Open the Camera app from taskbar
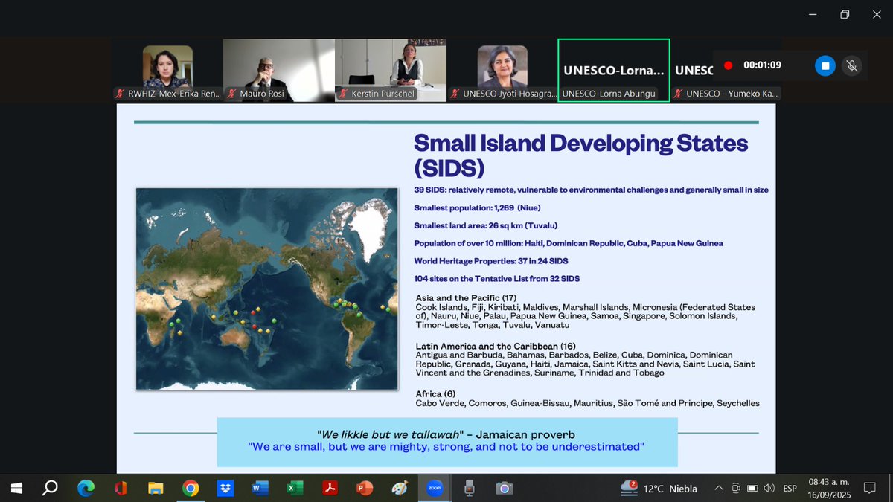This screenshot has width=893, height=502. 505,489
